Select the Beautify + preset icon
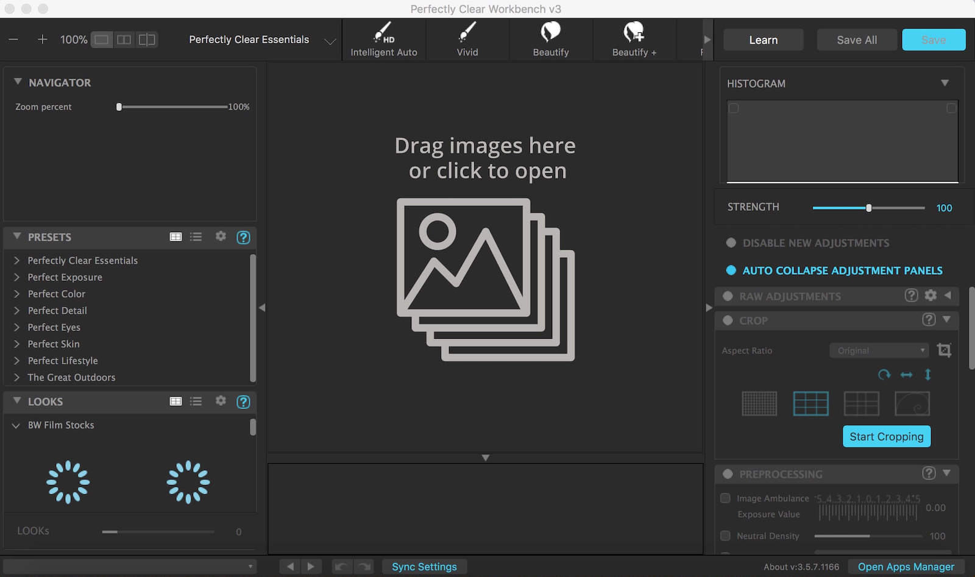The image size is (975, 577). pos(634,40)
